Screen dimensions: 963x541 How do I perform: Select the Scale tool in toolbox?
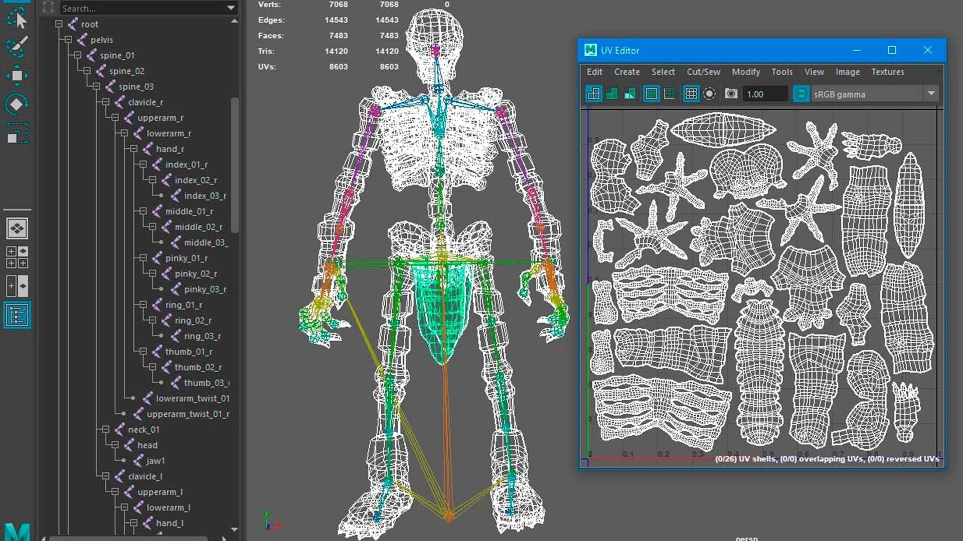17,133
